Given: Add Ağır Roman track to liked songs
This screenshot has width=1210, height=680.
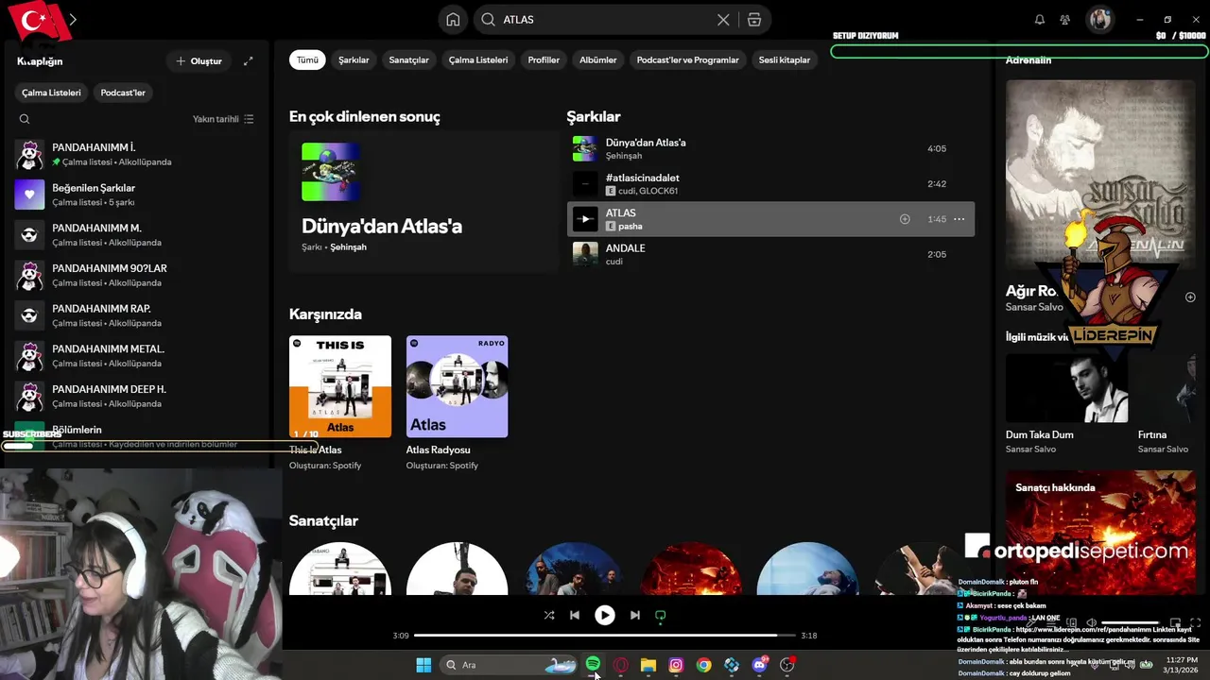Looking at the screenshot, I should coord(1190,297).
